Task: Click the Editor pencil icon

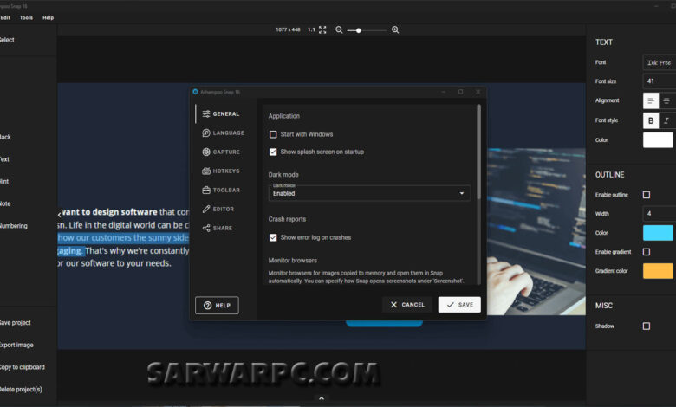Action: [206, 209]
